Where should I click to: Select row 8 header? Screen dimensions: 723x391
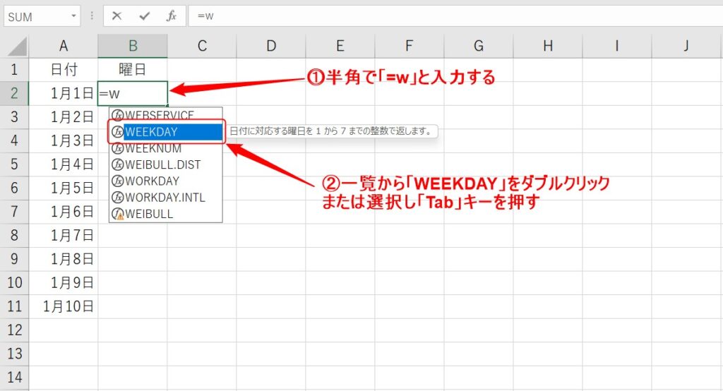[14, 236]
